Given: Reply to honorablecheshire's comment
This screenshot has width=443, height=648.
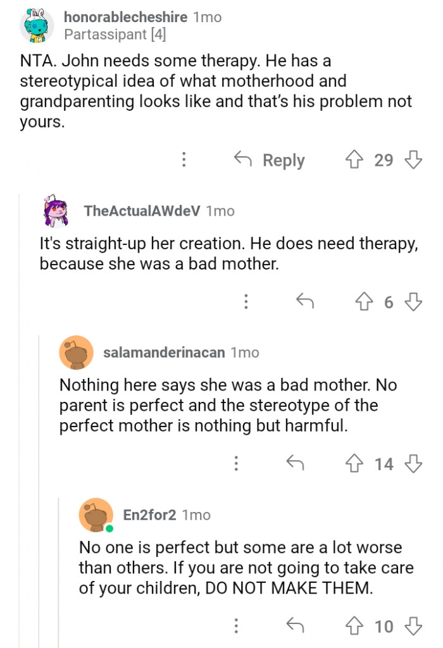Looking at the screenshot, I should click(x=270, y=160).
